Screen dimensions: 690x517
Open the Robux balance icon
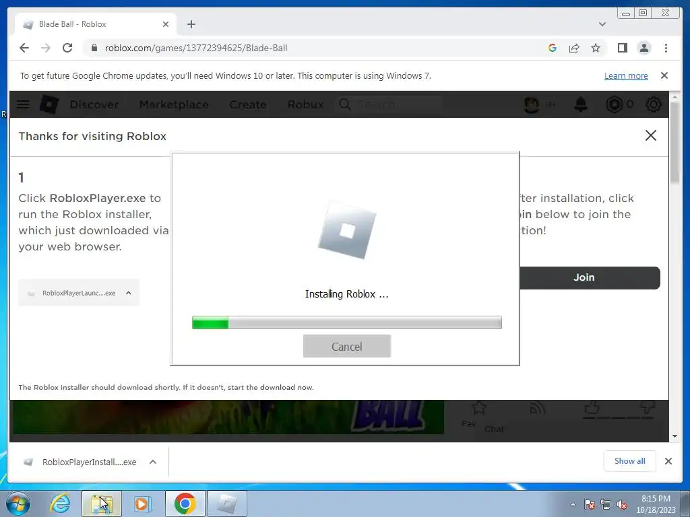point(615,104)
